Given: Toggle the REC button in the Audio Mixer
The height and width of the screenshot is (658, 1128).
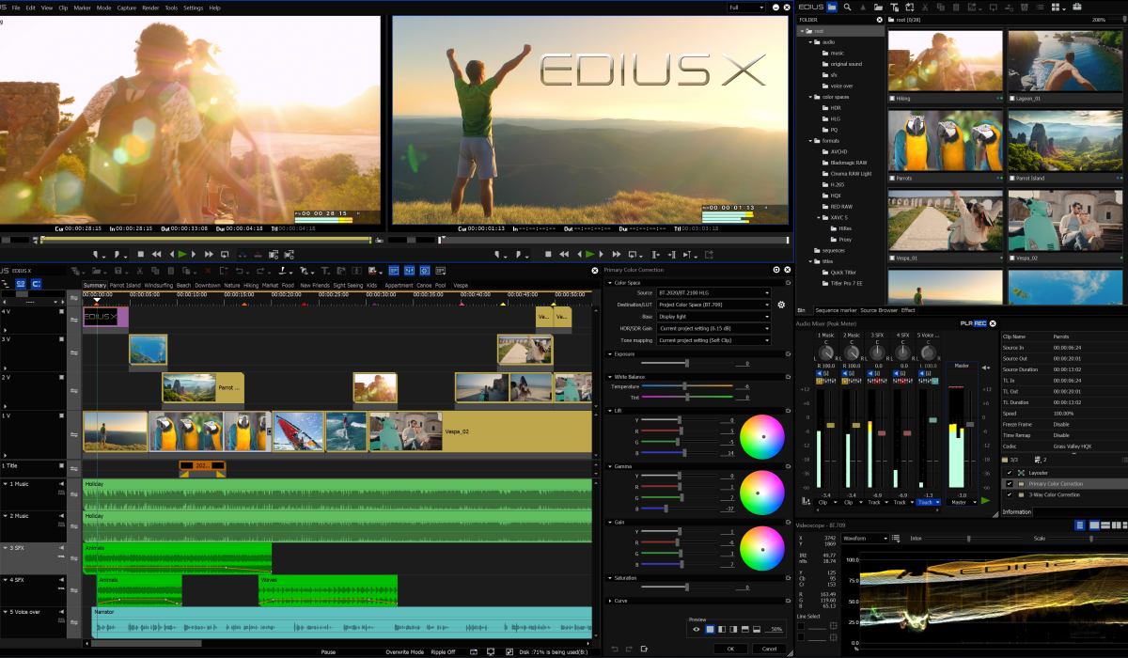Looking at the screenshot, I should coord(979,323).
